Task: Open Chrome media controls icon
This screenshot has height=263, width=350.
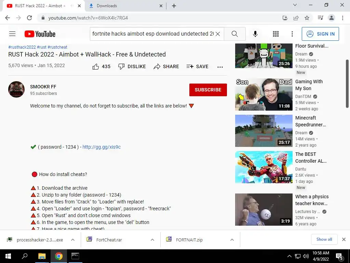Action: click(x=320, y=18)
